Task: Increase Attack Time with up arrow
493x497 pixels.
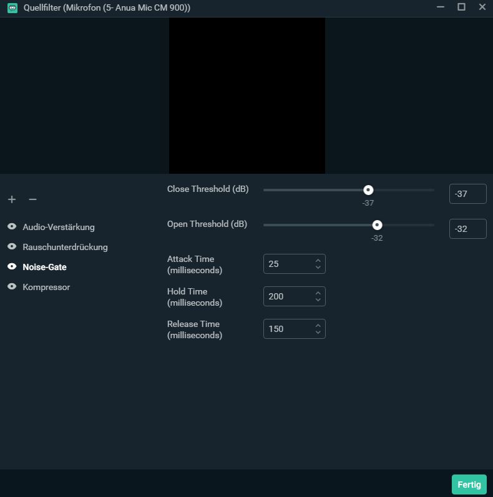Action: pos(318,260)
